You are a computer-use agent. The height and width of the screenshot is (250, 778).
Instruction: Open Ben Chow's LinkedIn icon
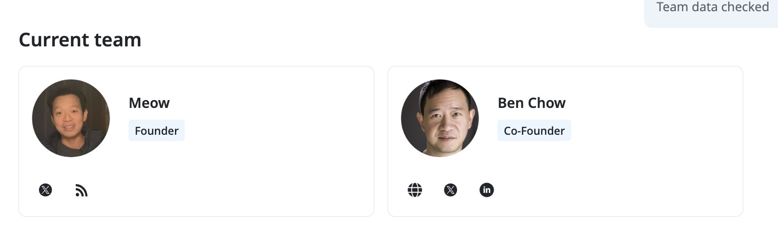[x=487, y=190]
